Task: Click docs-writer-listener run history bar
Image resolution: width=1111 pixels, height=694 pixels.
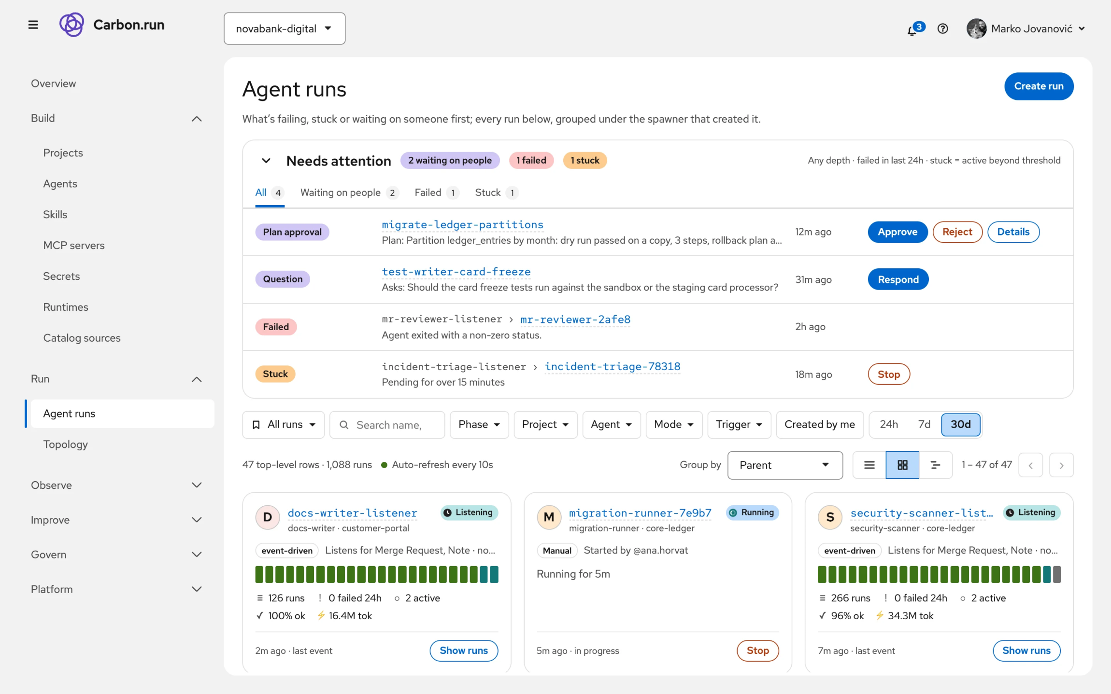Action: [377, 574]
